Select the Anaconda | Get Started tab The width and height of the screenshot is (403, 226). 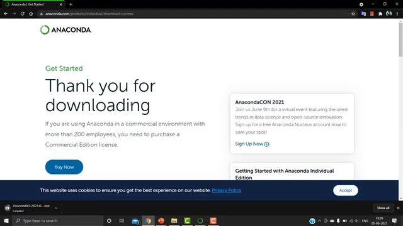33,4
